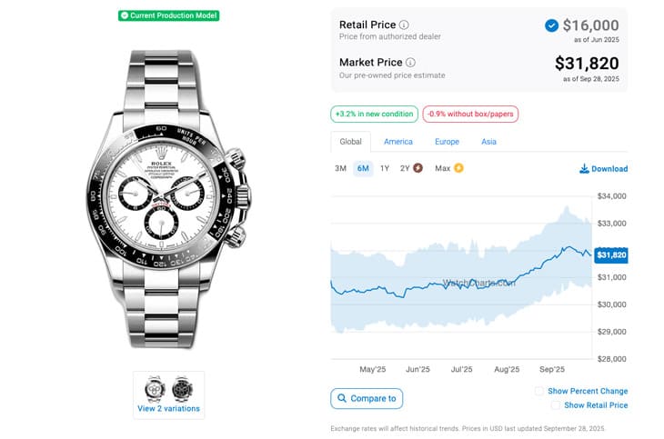Enable the Show Retail Price checkbox

553,405
